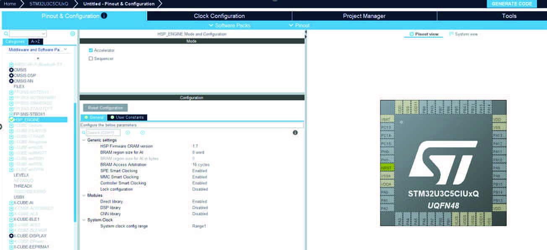Click the GENERATE CODE button
The width and height of the screenshot is (547, 250).
tap(512, 4)
